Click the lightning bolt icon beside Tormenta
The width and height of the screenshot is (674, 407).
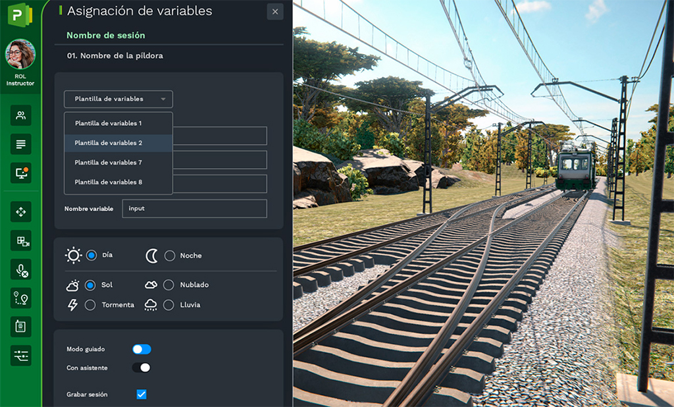point(72,305)
